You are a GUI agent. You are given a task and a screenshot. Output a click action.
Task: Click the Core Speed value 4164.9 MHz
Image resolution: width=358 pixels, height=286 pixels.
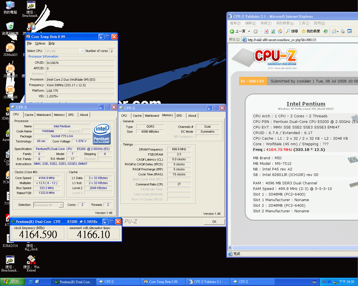47,178
